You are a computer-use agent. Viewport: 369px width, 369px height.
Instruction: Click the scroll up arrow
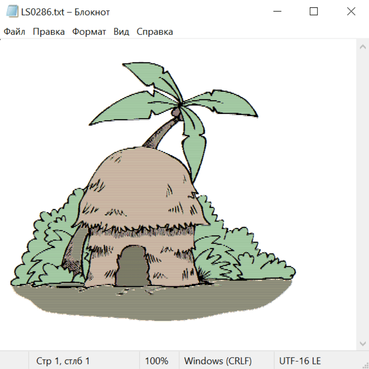point(362,47)
